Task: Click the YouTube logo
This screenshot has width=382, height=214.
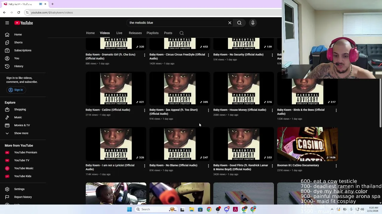Action: point(24,23)
